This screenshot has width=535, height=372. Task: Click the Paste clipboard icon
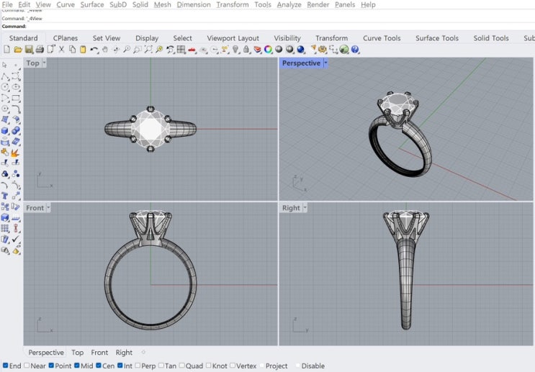83,50
